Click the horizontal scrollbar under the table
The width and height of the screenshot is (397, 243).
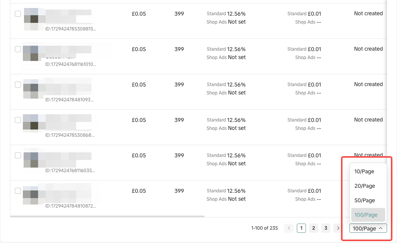[107, 216]
